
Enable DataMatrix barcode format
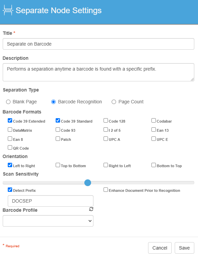(10, 130)
